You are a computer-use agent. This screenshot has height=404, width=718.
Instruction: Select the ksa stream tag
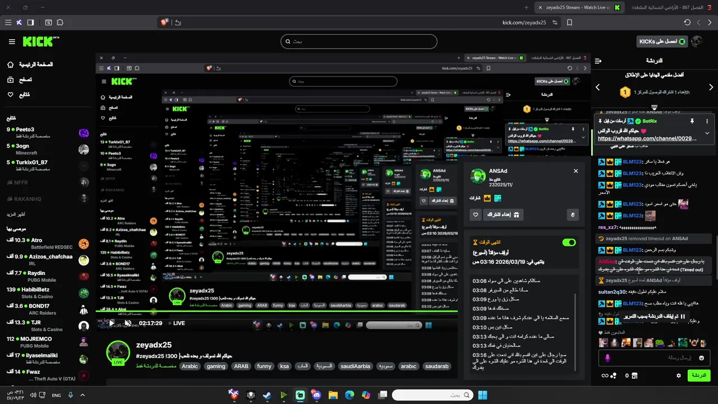[284, 366]
